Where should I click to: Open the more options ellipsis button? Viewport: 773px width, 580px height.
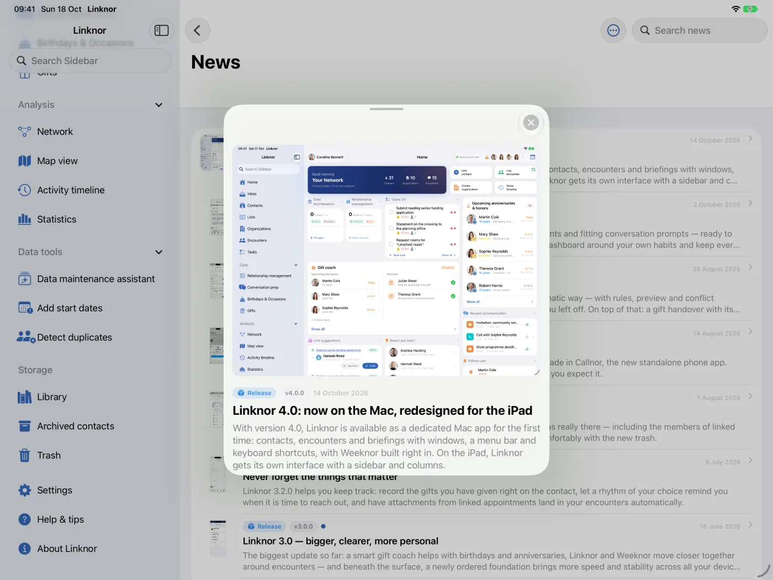click(x=613, y=30)
